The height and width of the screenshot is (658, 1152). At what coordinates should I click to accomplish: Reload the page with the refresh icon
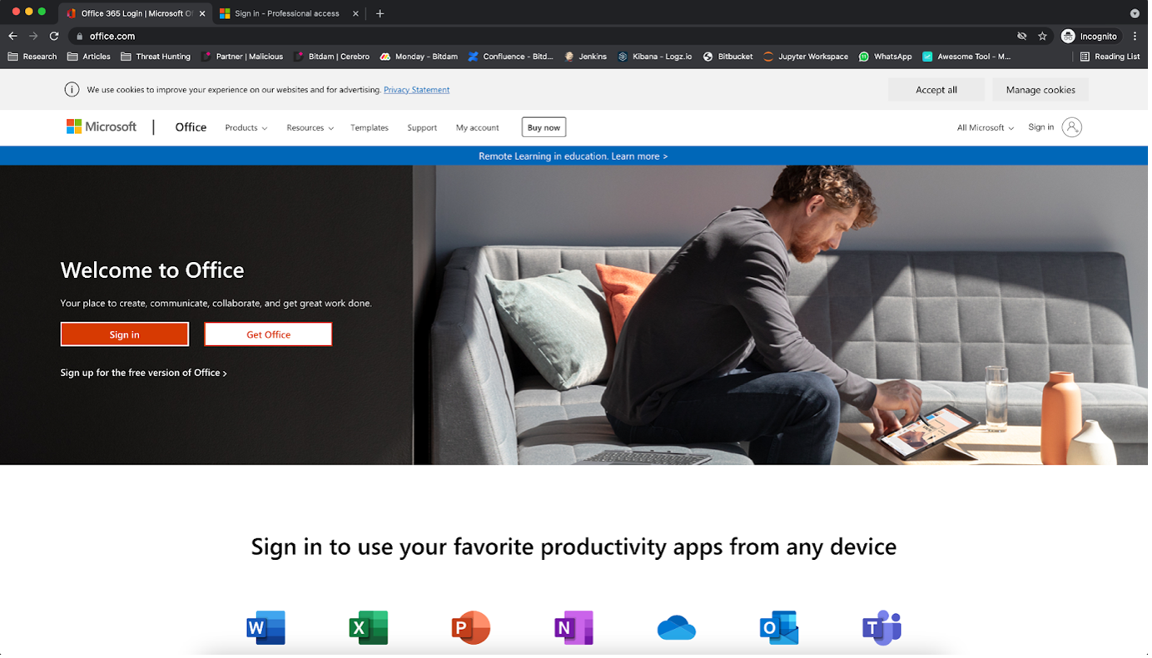point(54,37)
